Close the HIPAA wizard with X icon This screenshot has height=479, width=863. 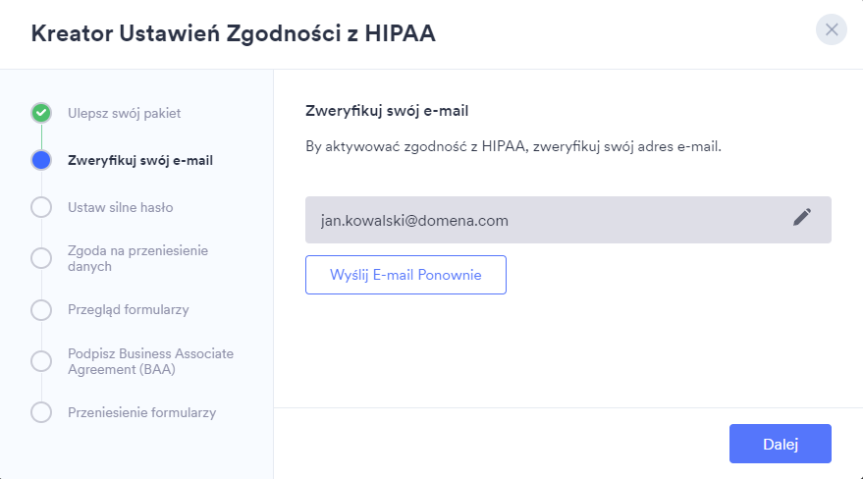pyautogui.click(x=832, y=29)
